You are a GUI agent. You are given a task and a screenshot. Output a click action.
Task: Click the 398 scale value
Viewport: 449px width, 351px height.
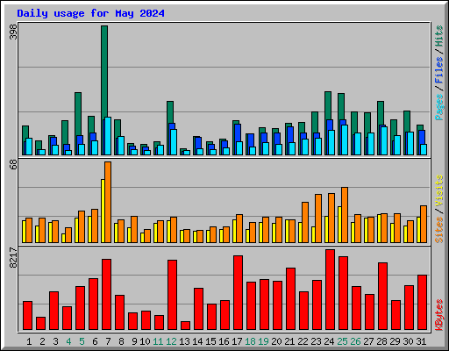pos(13,32)
